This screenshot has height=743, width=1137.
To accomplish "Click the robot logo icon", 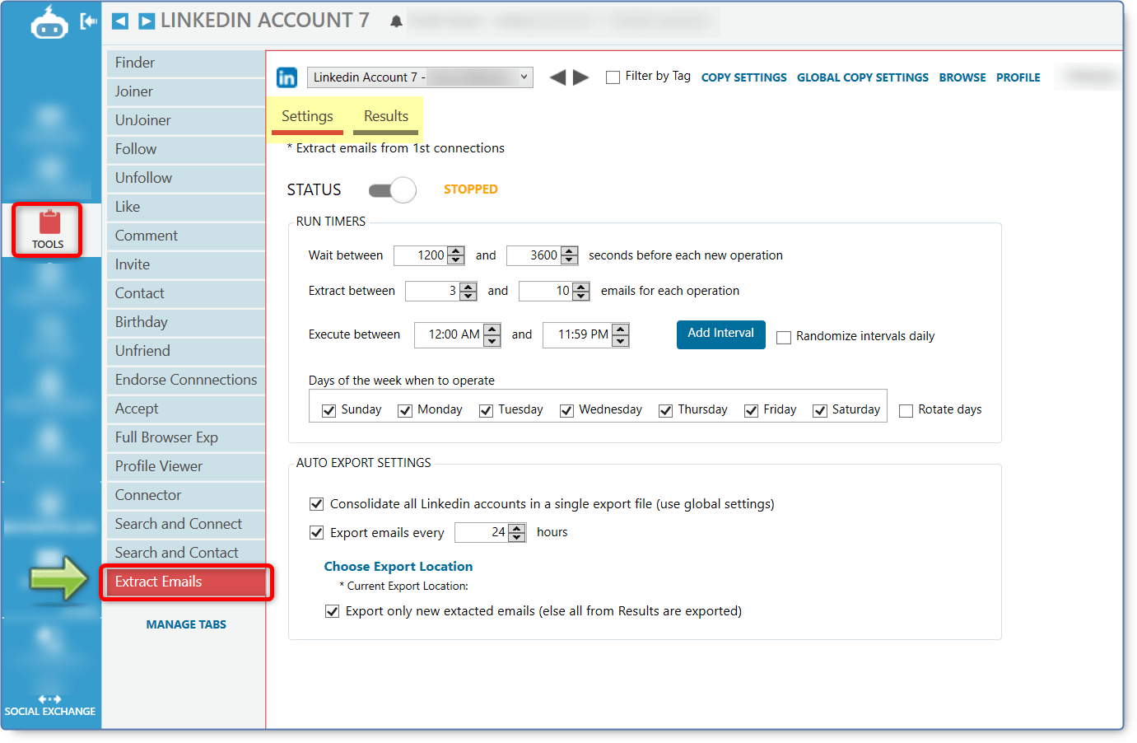I will 49,24.
